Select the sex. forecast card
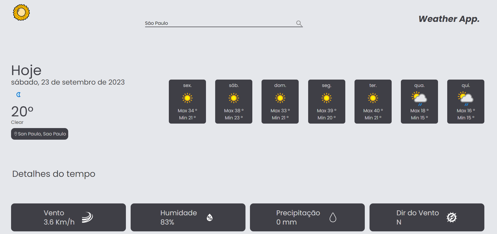The width and height of the screenshot is (497, 234). tap(187, 101)
